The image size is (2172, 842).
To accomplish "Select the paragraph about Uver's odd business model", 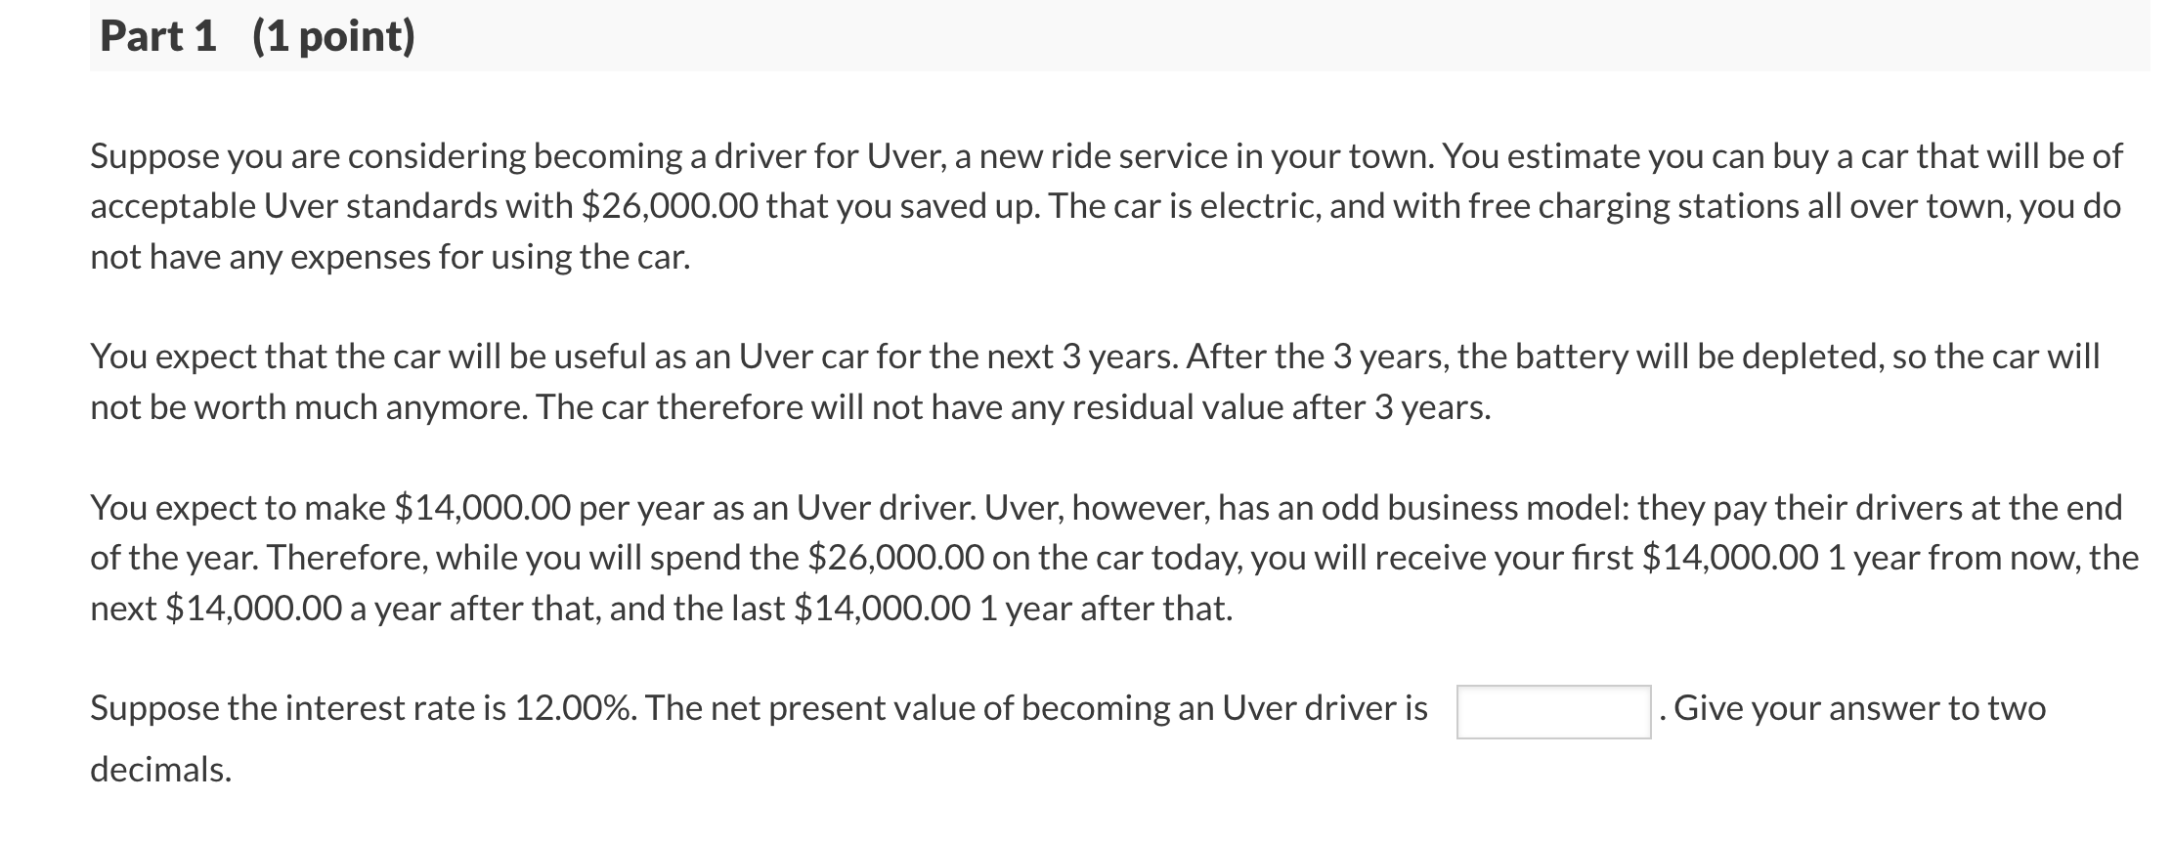I will (x=1075, y=557).
